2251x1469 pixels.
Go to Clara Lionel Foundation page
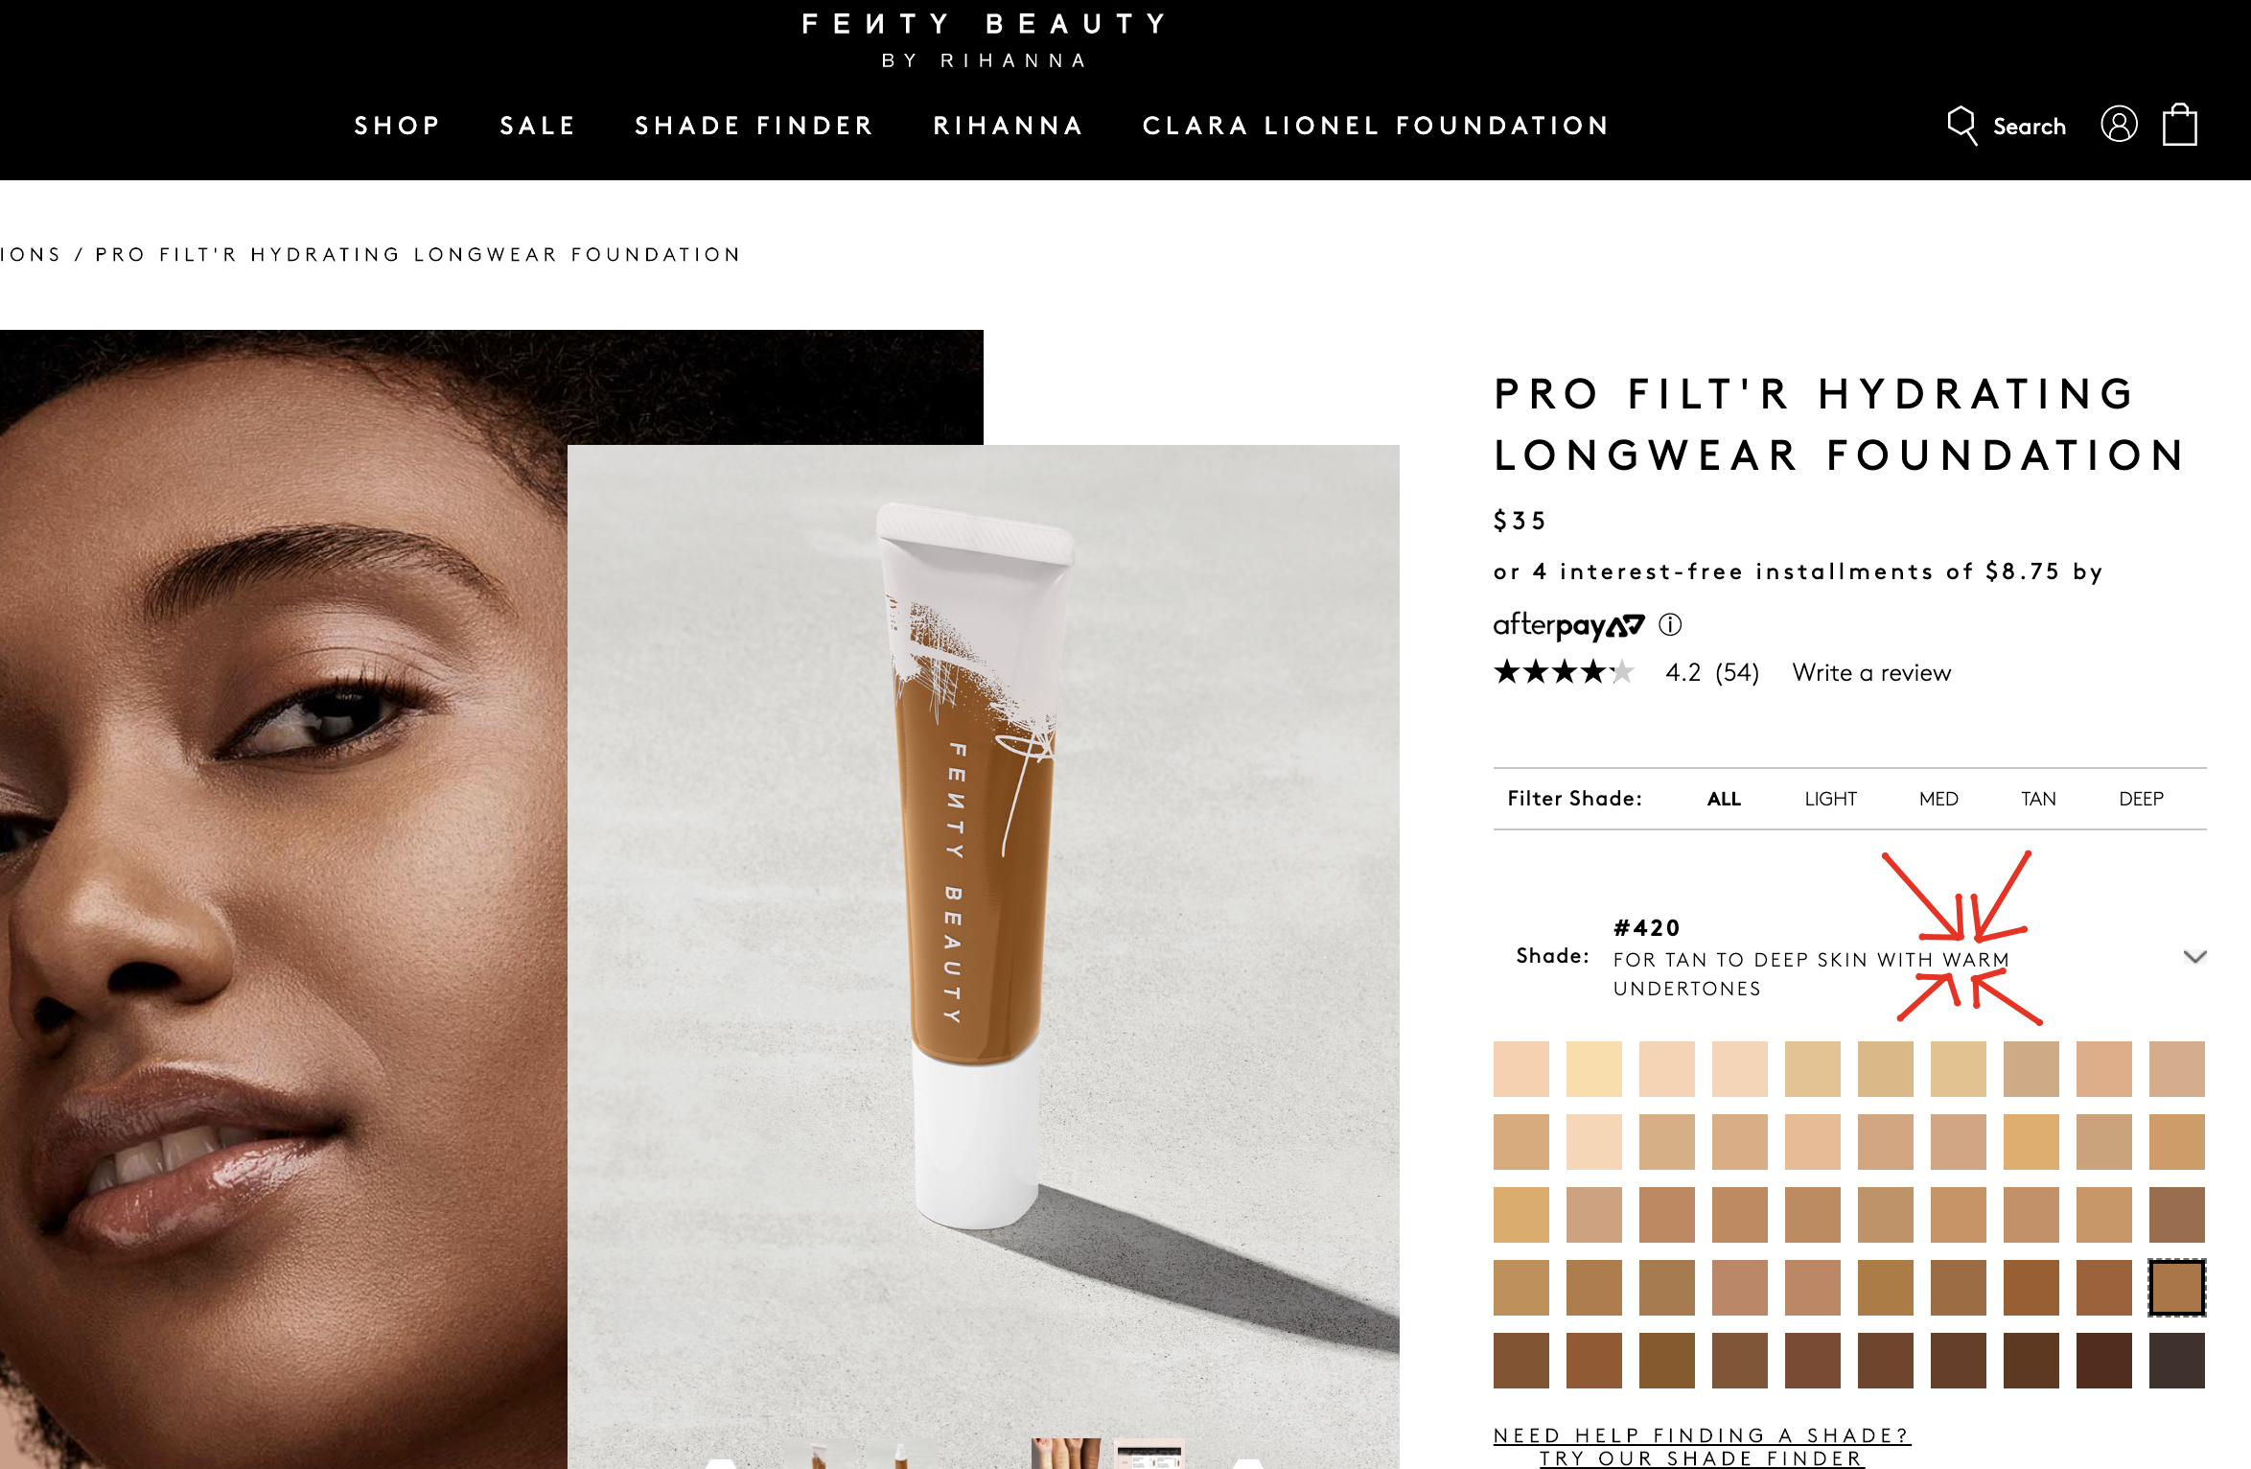tap(1376, 126)
